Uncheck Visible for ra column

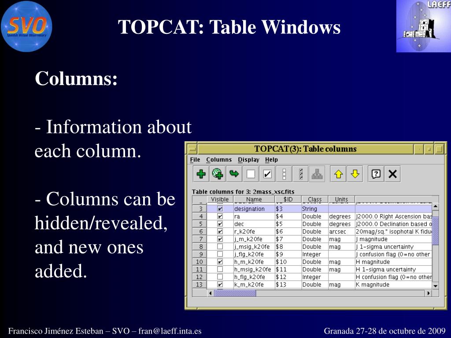tap(220, 217)
